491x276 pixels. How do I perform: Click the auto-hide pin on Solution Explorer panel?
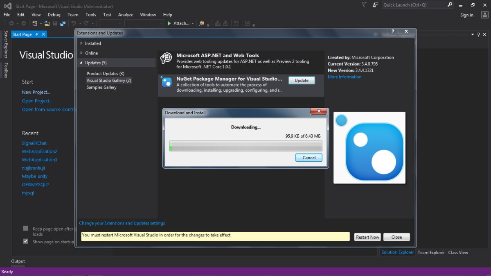click(x=479, y=34)
